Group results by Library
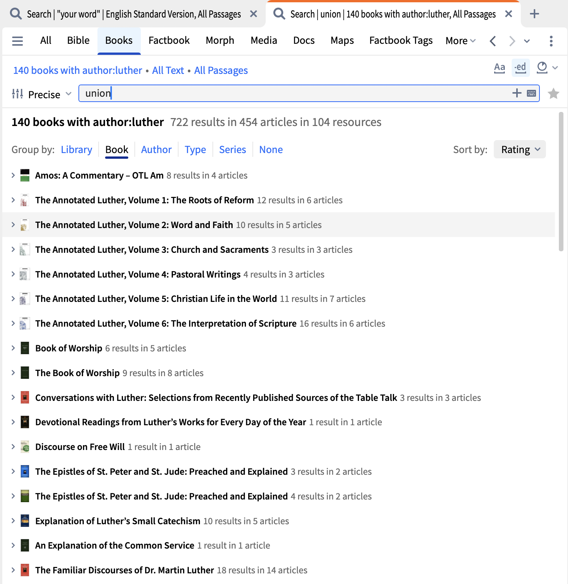This screenshot has height=584, width=568. click(77, 150)
